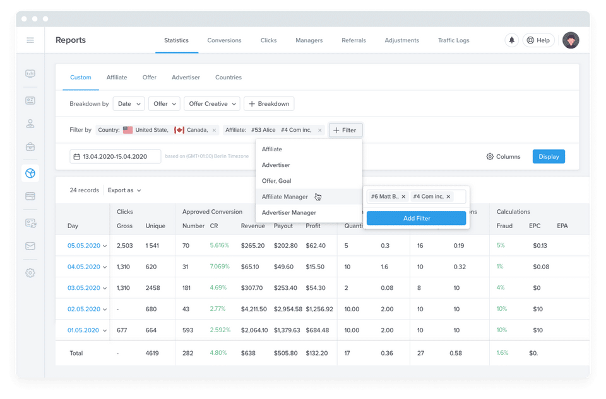Open the credit card billing icon in sidebar

click(30, 196)
